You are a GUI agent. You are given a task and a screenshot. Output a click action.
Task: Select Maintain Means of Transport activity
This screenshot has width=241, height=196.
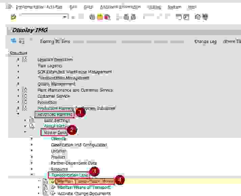click(x=84, y=188)
